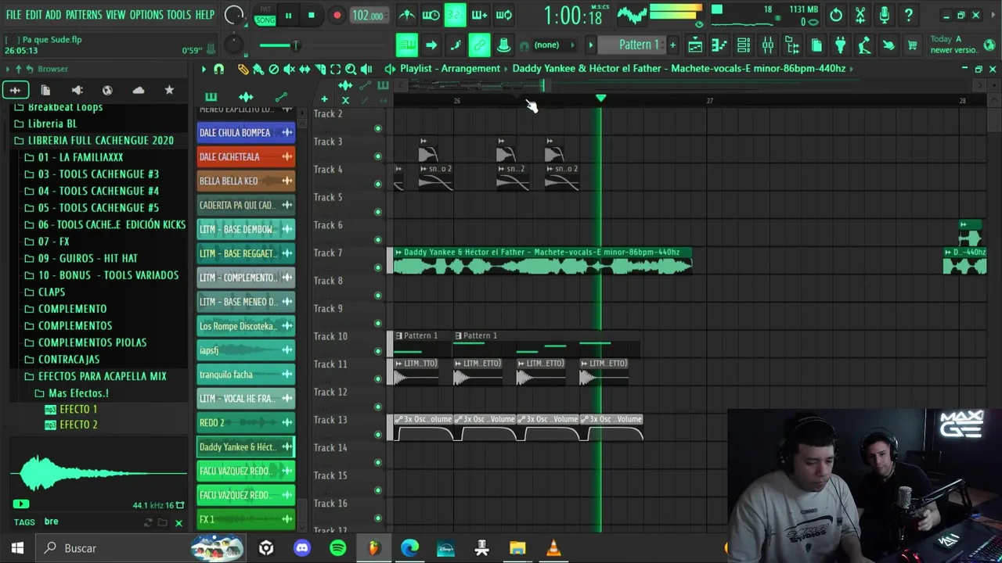The height and width of the screenshot is (563, 1002).
Task: Mute Track 13 using its green dot
Action: (x=378, y=434)
